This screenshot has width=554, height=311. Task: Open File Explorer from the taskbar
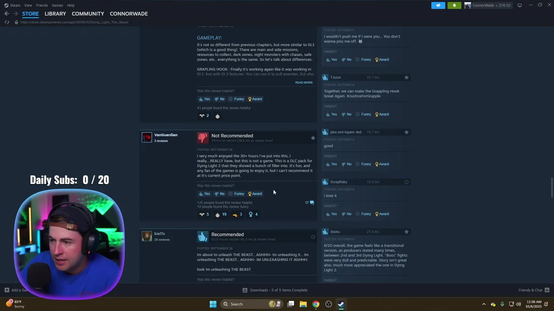[303, 304]
